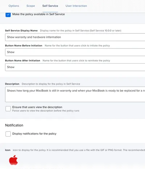Image resolution: width=145 pixels, height=169 pixels.
Task: Go to the User Interaction tab
Action: point(76,6)
